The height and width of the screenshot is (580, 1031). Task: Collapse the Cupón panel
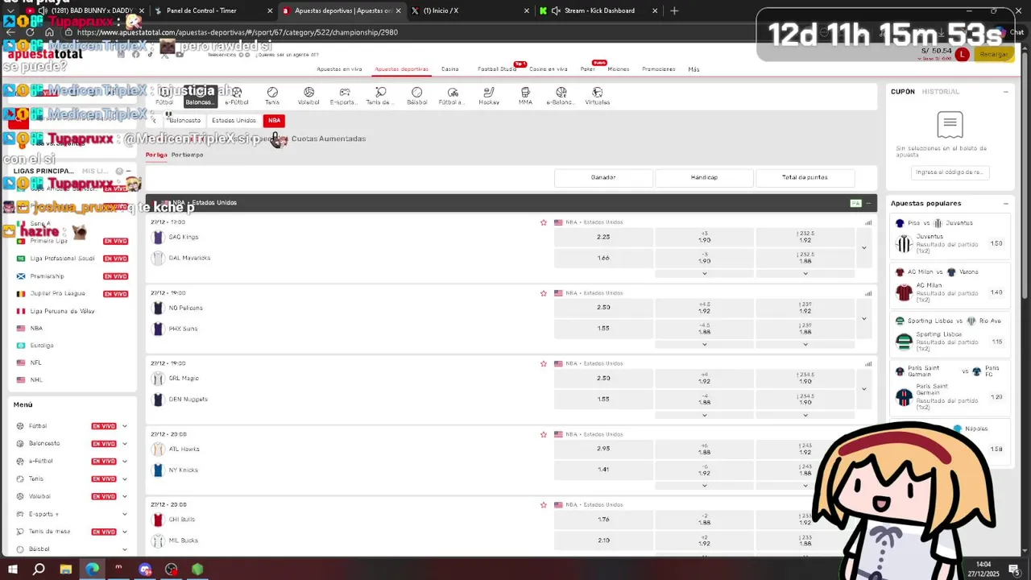coord(1005,92)
